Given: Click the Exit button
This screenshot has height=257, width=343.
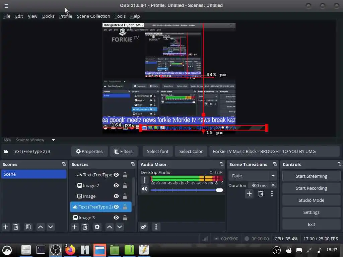Looking at the screenshot, I should (x=311, y=224).
